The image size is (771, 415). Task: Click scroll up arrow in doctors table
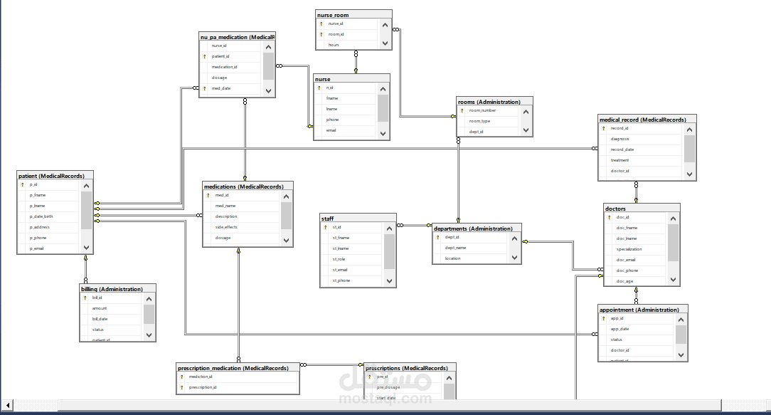pyautogui.click(x=673, y=219)
